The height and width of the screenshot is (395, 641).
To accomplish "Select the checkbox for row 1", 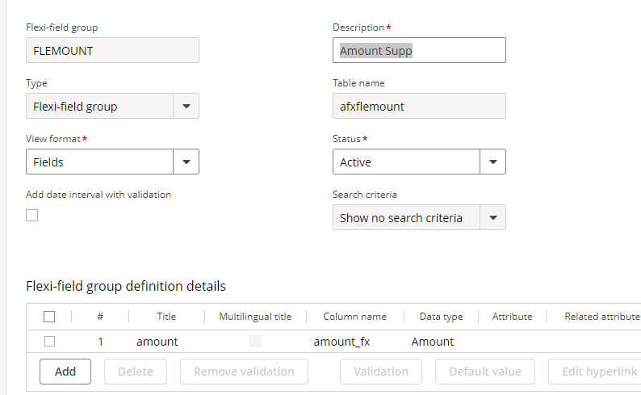I will pos(49,342).
